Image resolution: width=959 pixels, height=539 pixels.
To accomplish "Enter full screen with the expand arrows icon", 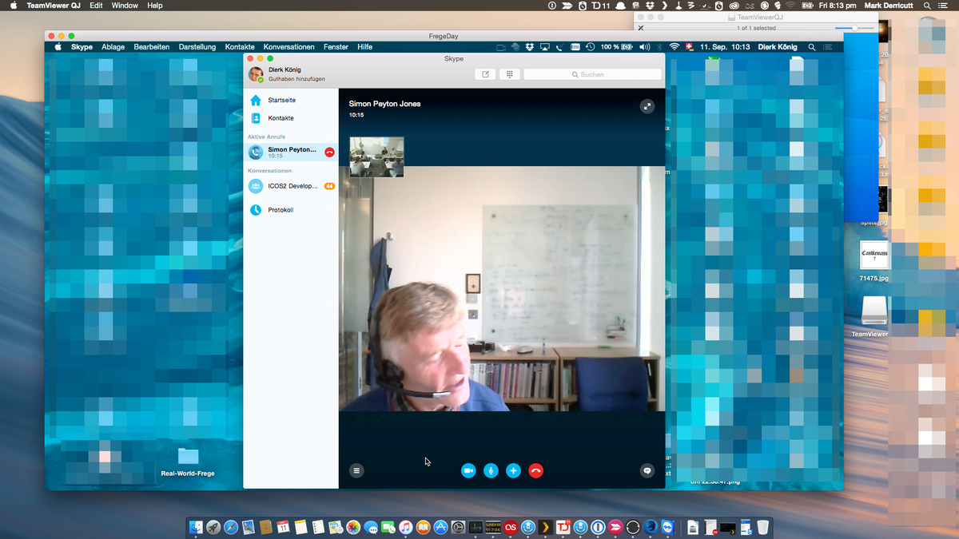I will click(x=647, y=106).
